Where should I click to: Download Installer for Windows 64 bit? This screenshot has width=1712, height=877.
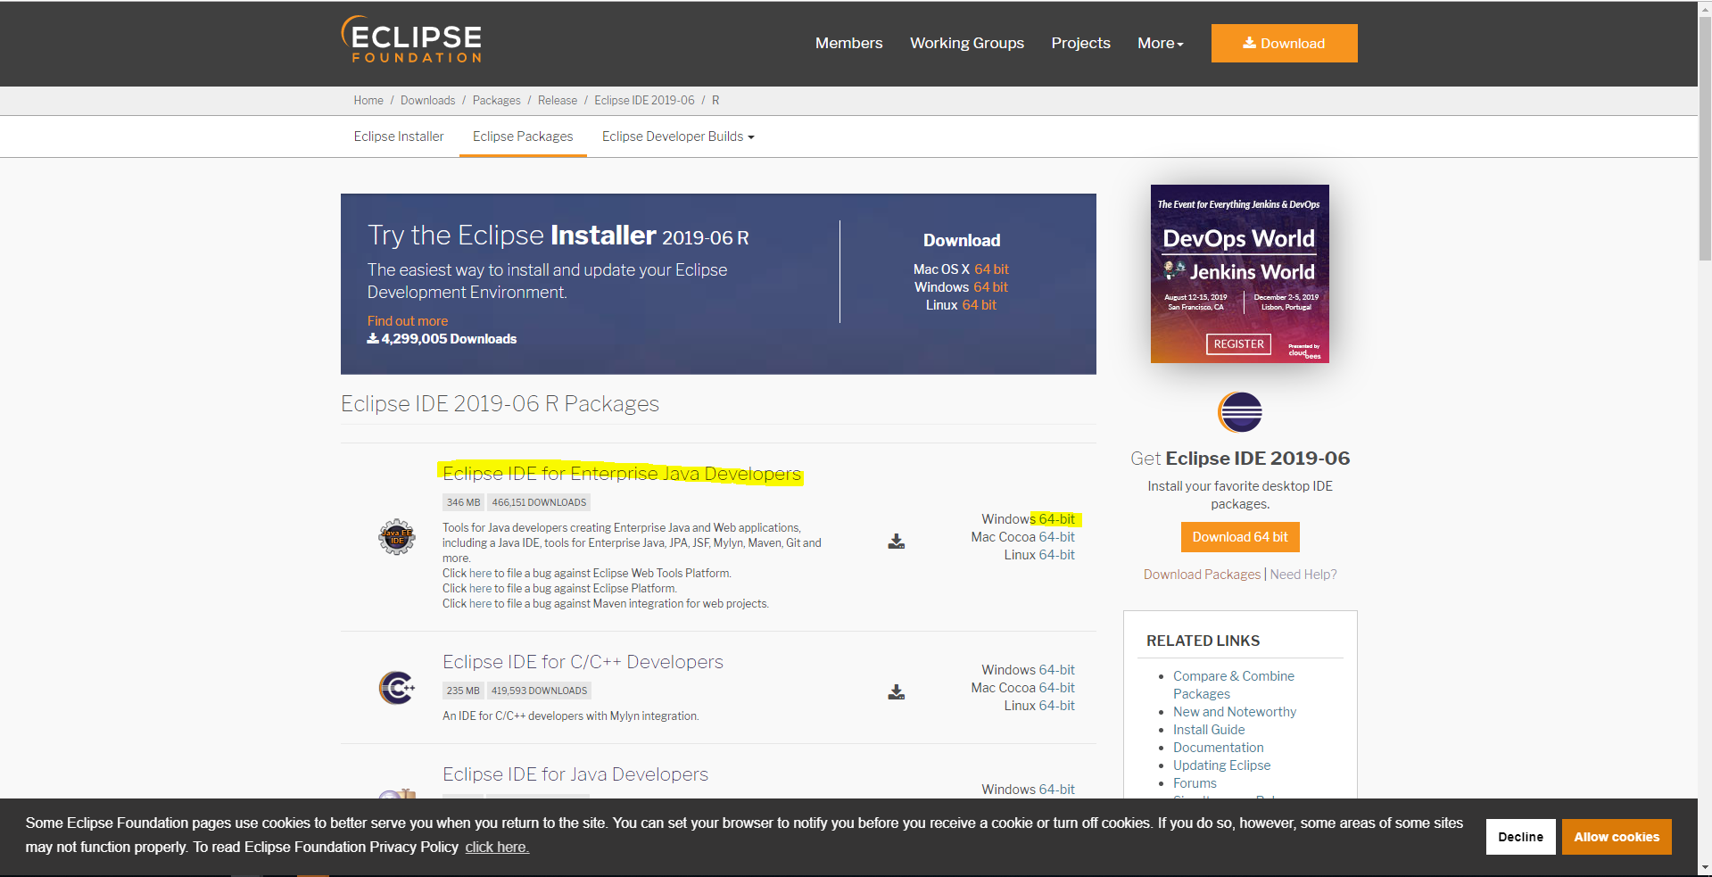click(x=990, y=287)
